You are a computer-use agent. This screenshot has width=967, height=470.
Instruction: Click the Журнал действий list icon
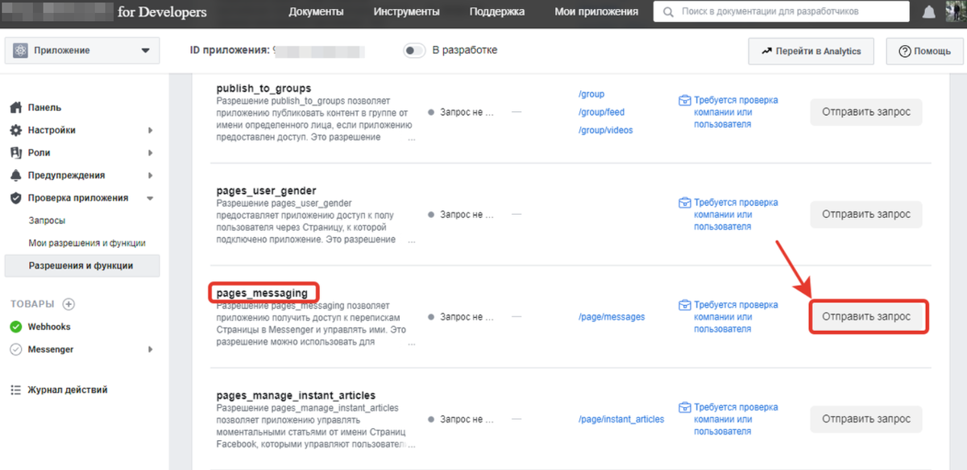coord(15,390)
